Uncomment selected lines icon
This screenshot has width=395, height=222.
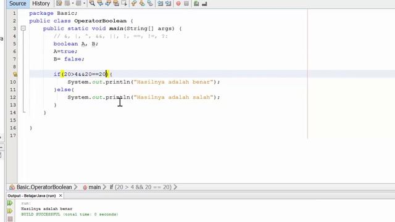pyautogui.click(x=204, y=3)
